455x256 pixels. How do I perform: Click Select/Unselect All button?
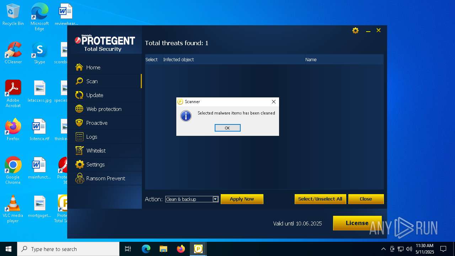(x=320, y=199)
